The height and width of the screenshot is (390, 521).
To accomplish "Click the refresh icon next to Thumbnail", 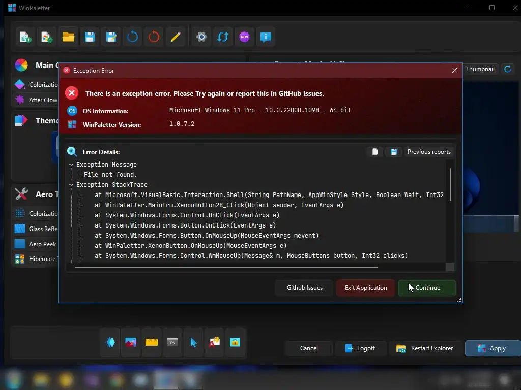I will [507, 69].
